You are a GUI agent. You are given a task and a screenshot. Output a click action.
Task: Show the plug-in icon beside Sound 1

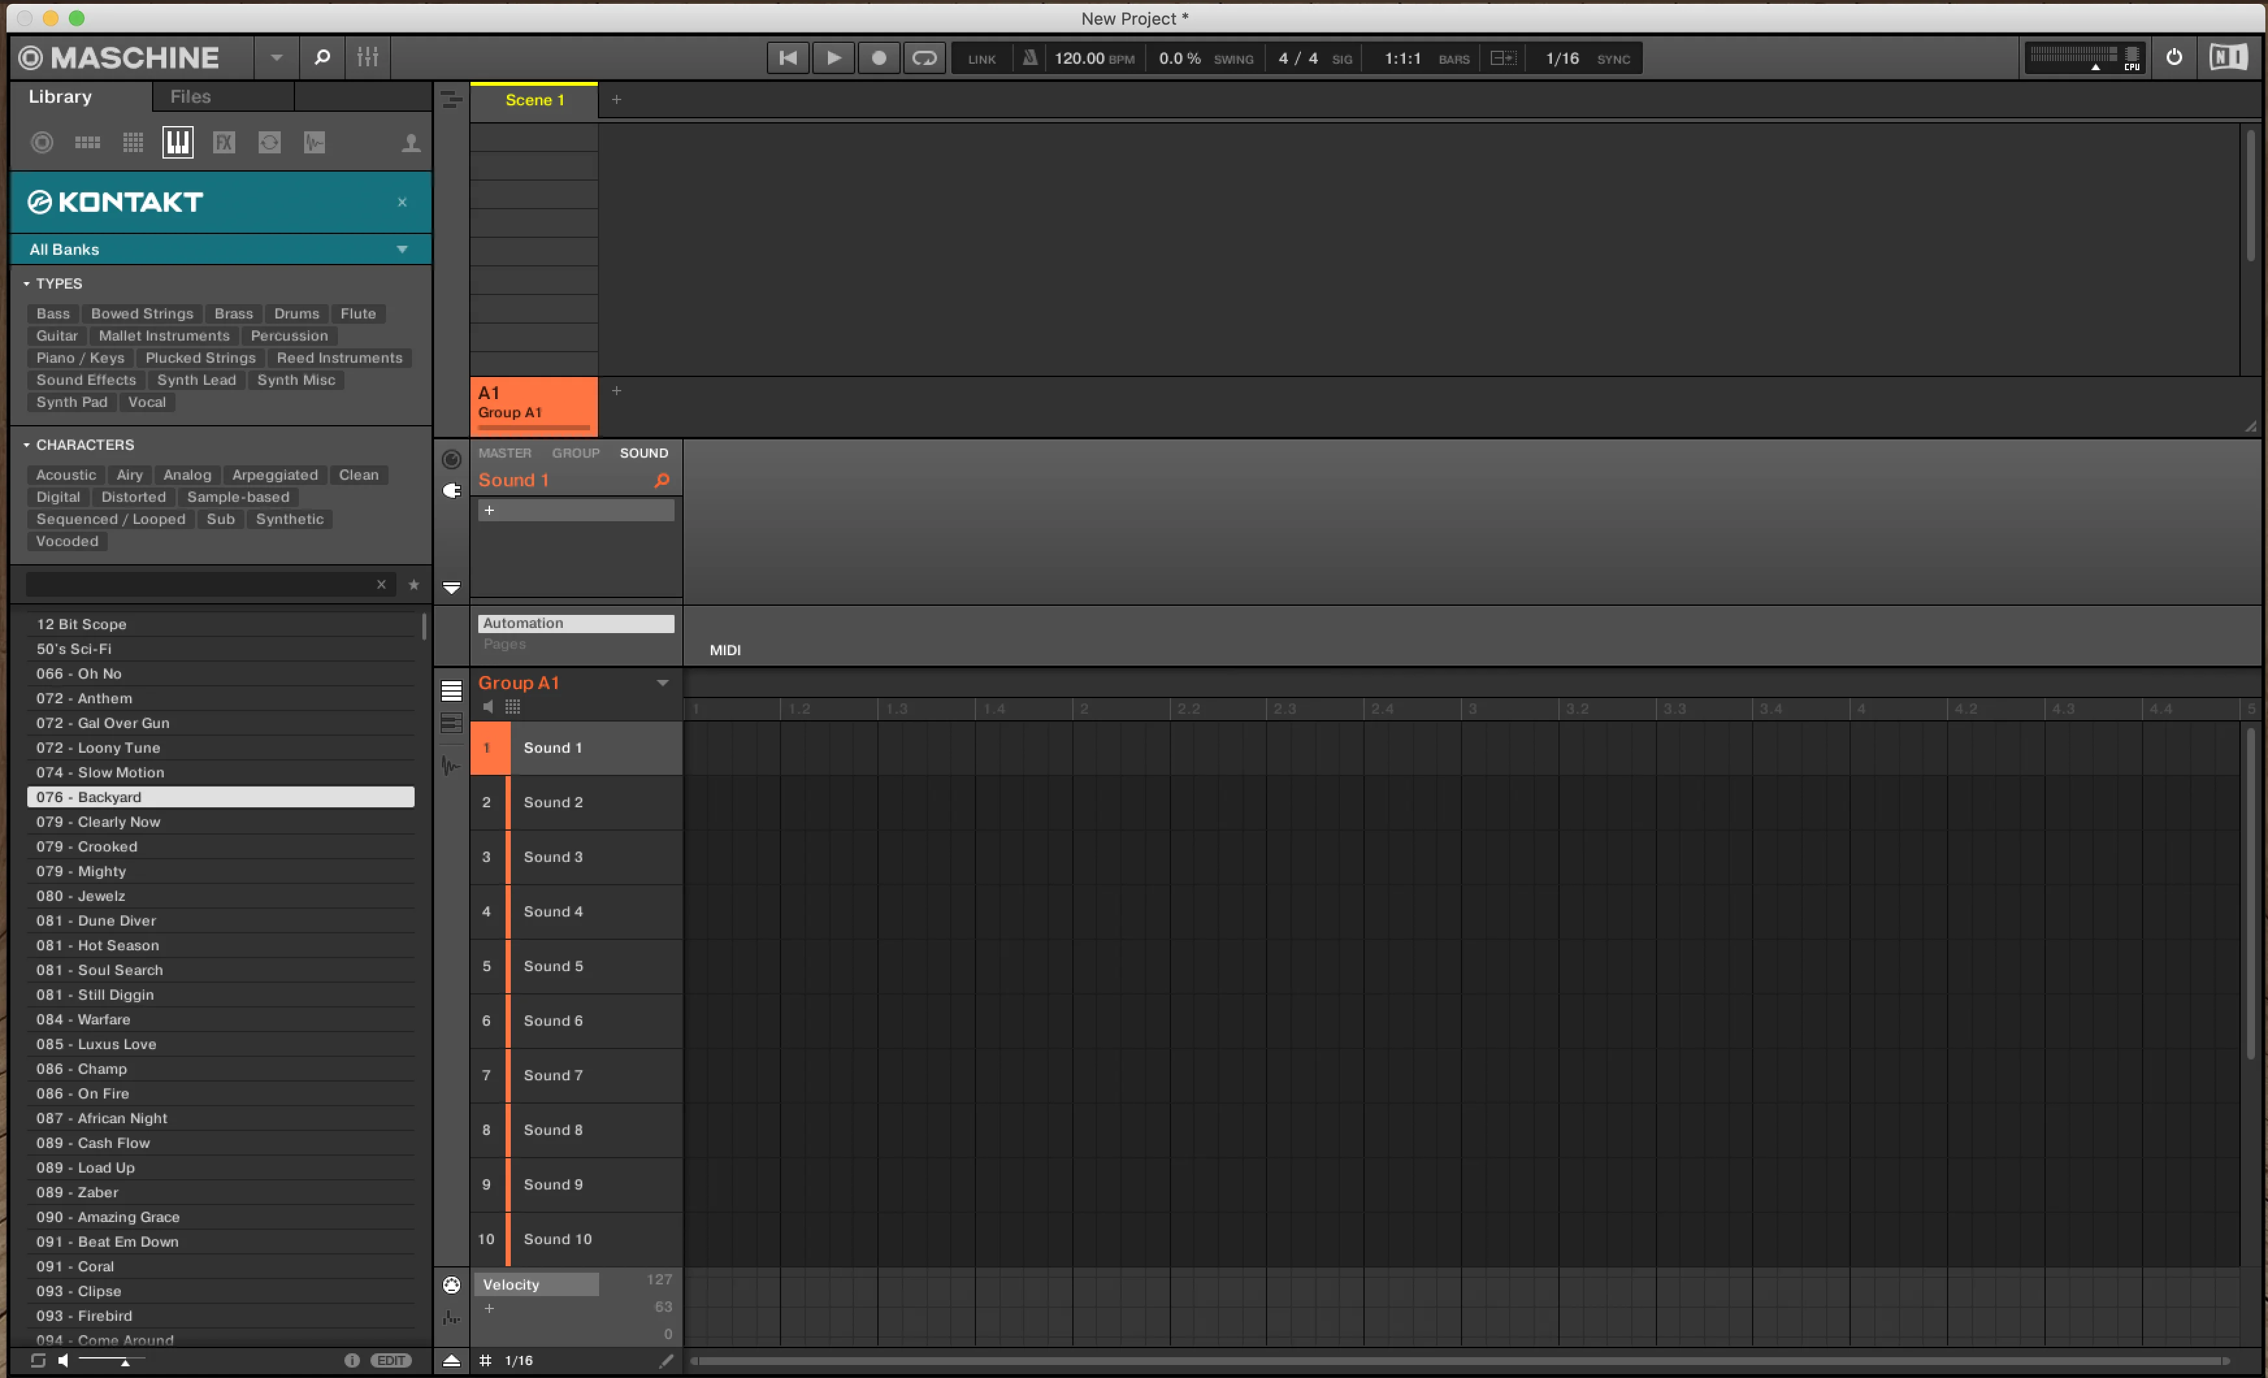click(x=452, y=491)
